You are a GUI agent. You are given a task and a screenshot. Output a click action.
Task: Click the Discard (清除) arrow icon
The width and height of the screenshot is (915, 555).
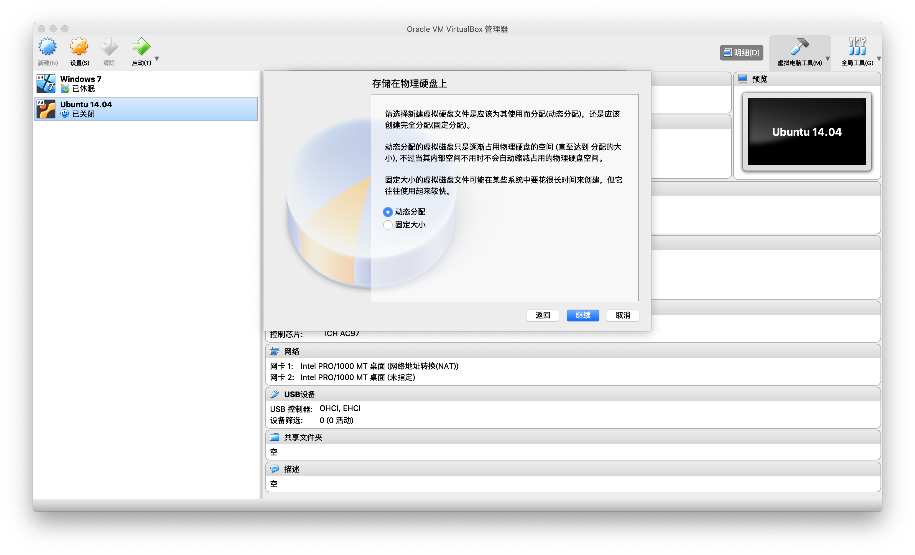tap(109, 47)
